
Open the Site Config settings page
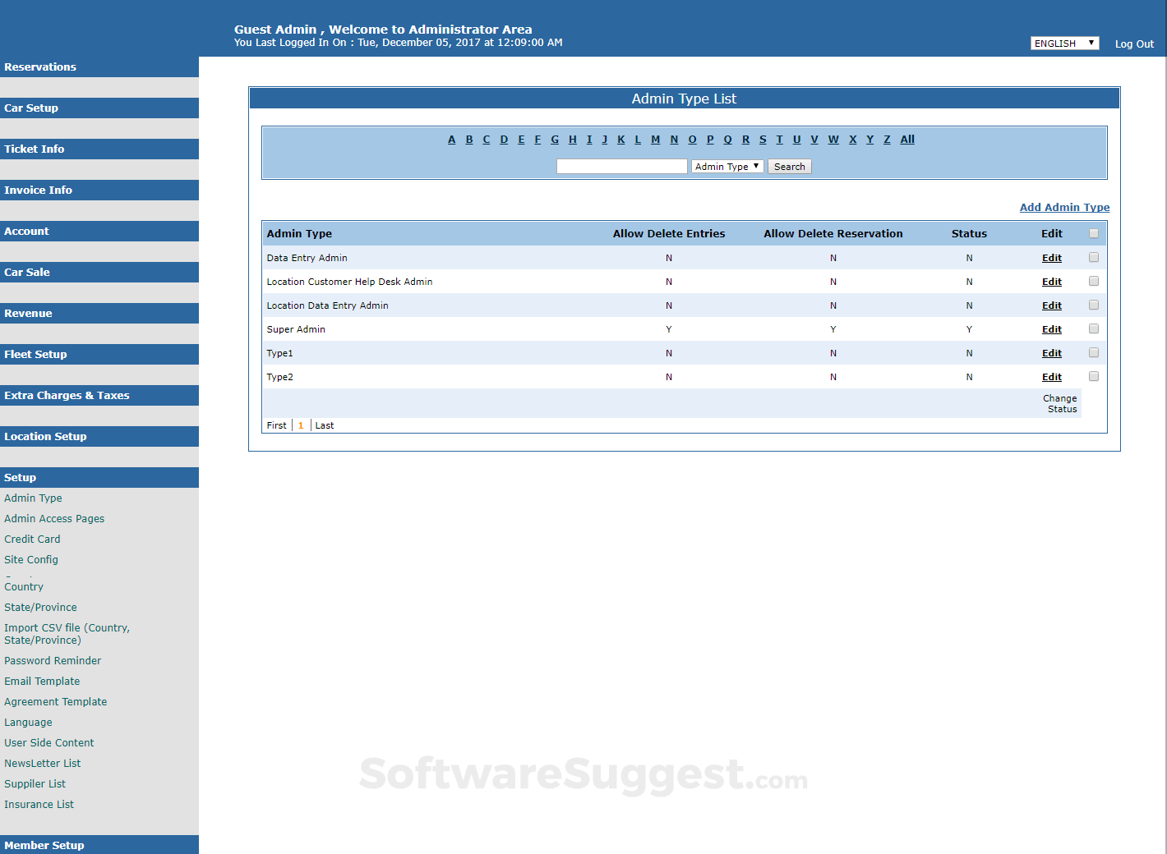(x=31, y=559)
